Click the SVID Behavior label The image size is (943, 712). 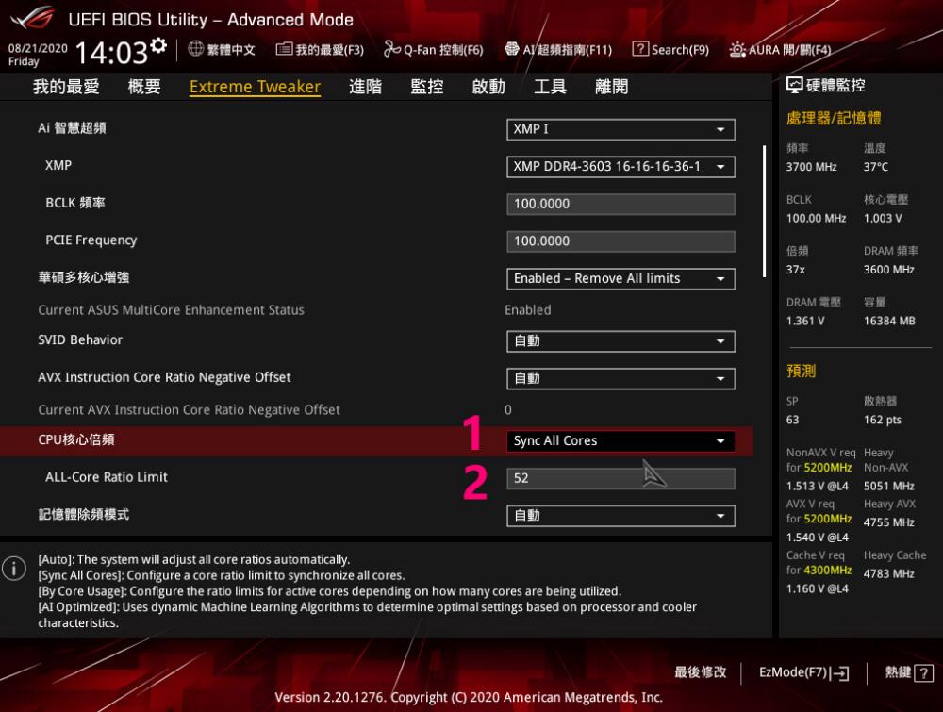(x=80, y=339)
